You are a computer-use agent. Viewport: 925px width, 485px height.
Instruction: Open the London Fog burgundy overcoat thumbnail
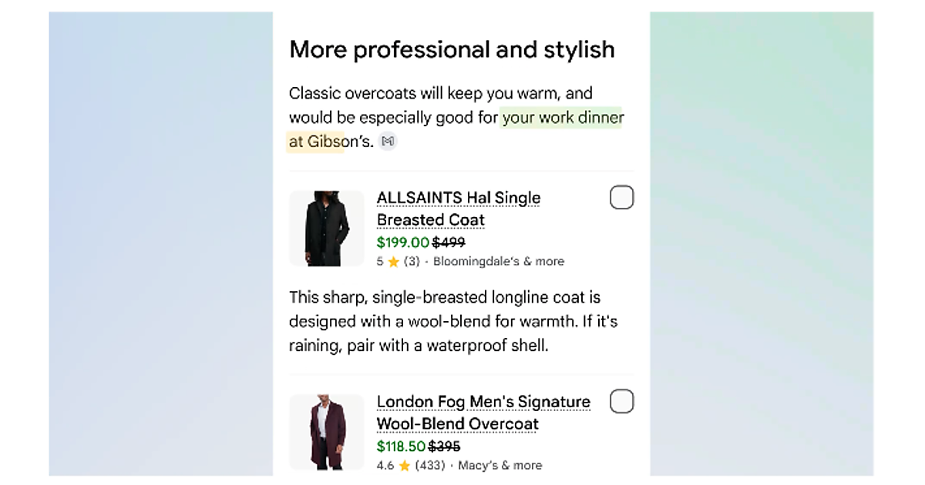point(327,432)
